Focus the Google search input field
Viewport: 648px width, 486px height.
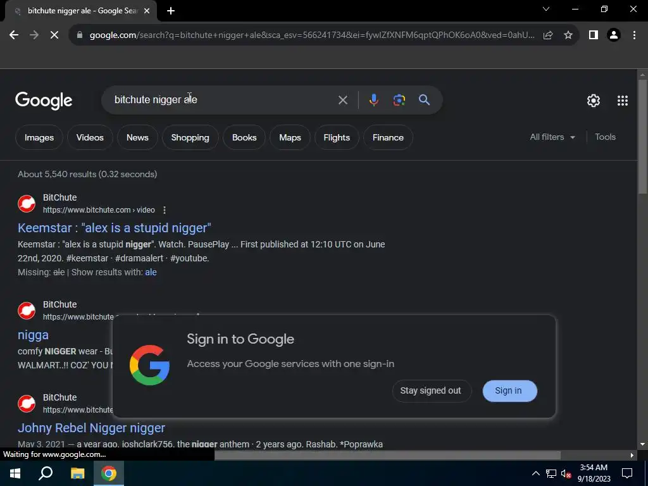tap(223, 100)
